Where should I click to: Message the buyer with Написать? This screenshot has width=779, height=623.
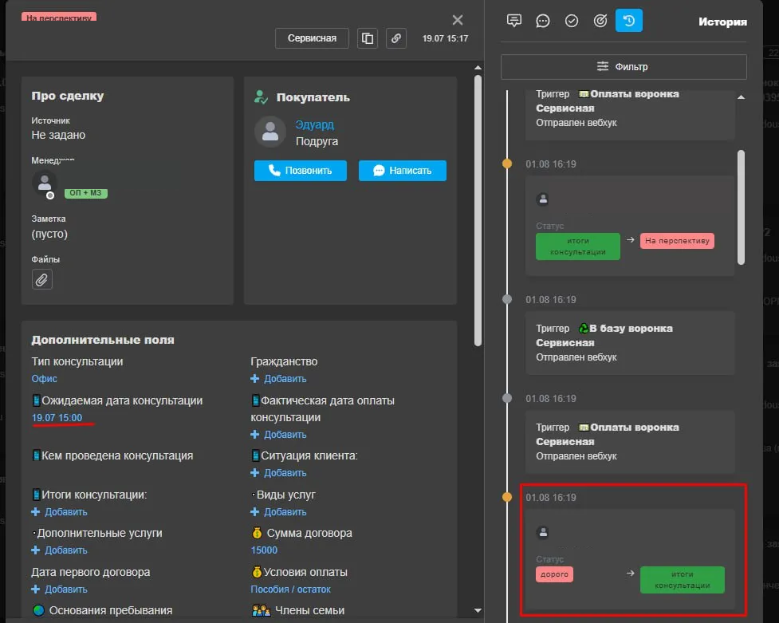click(x=403, y=171)
